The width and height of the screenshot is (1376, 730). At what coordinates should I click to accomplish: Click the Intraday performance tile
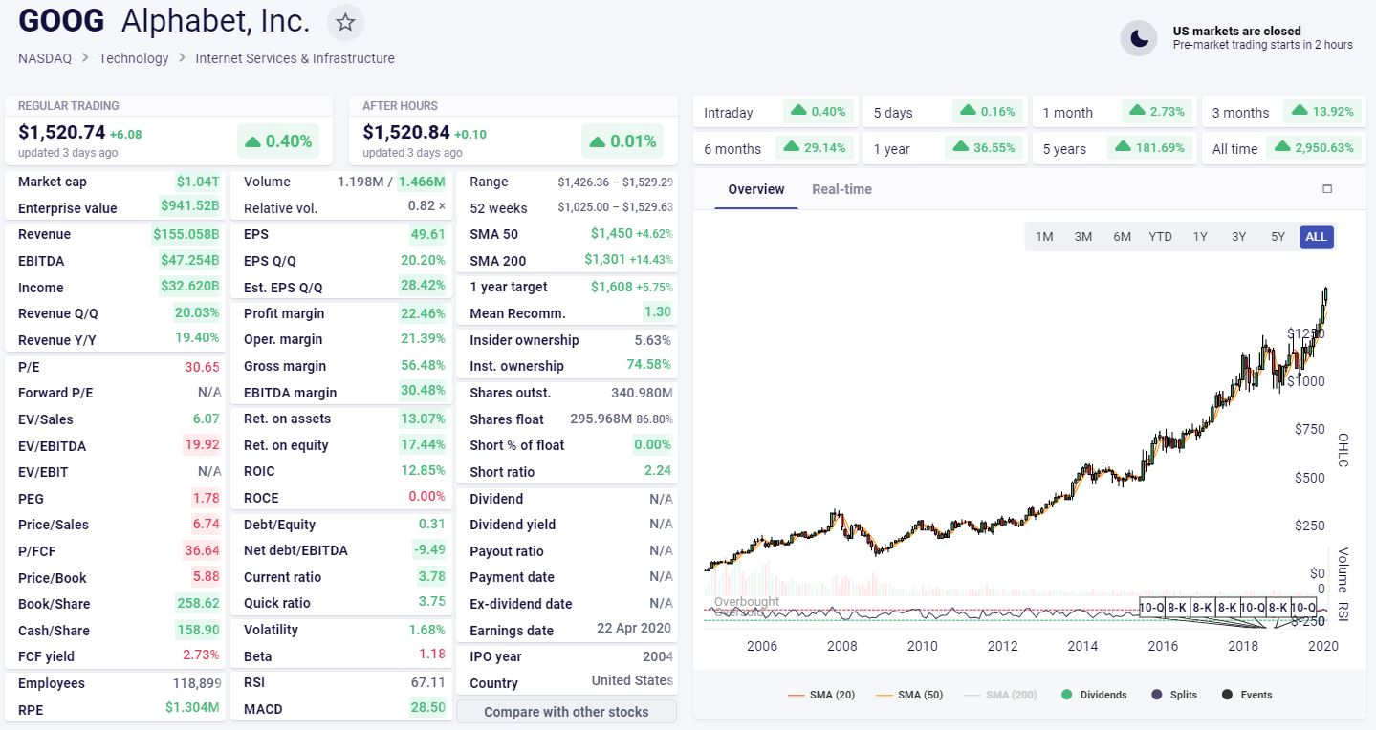775,112
